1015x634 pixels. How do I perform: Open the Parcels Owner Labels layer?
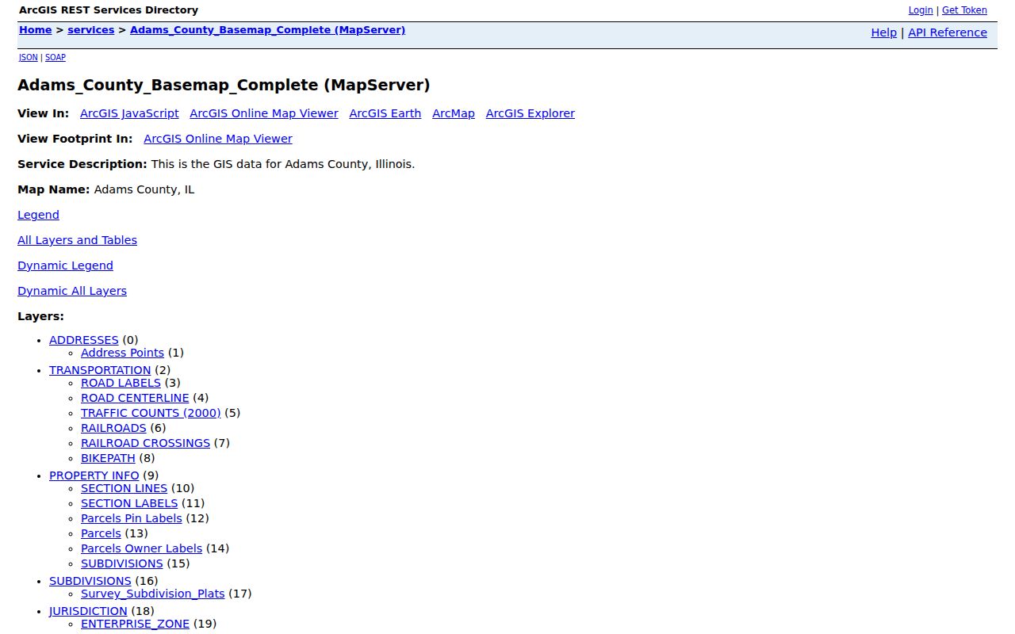142,548
